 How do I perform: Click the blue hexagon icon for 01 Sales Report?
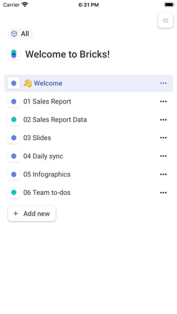(x=14, y=102)
